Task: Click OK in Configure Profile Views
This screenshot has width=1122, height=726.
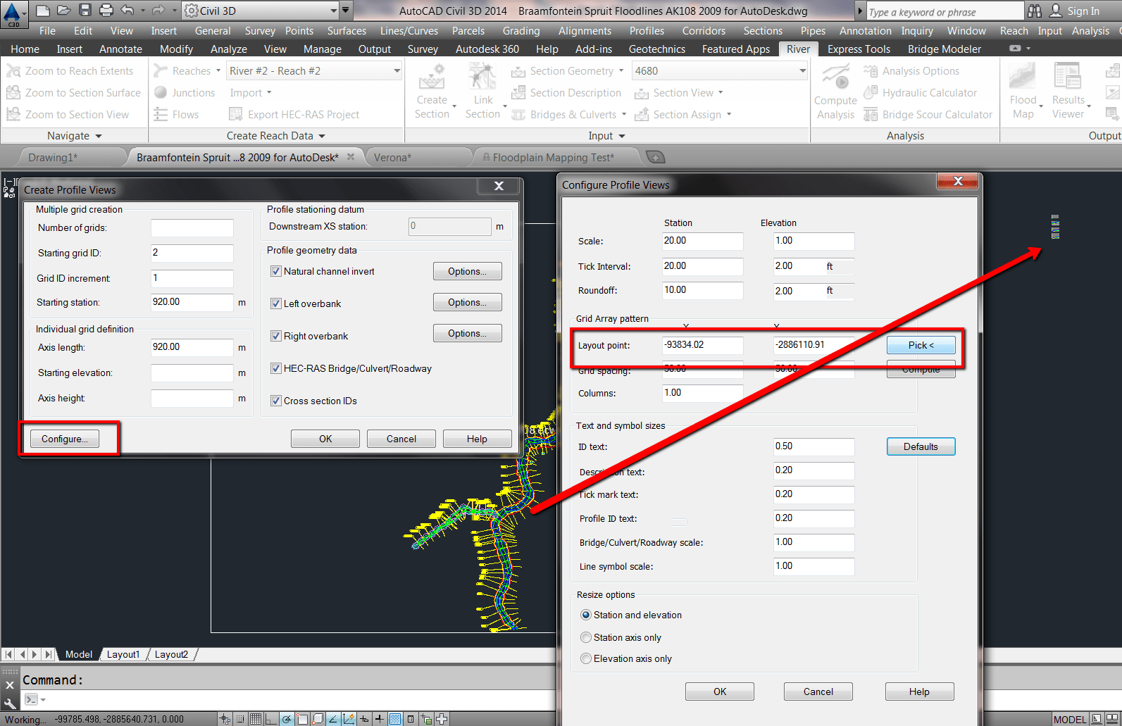Action: point(719,691)
